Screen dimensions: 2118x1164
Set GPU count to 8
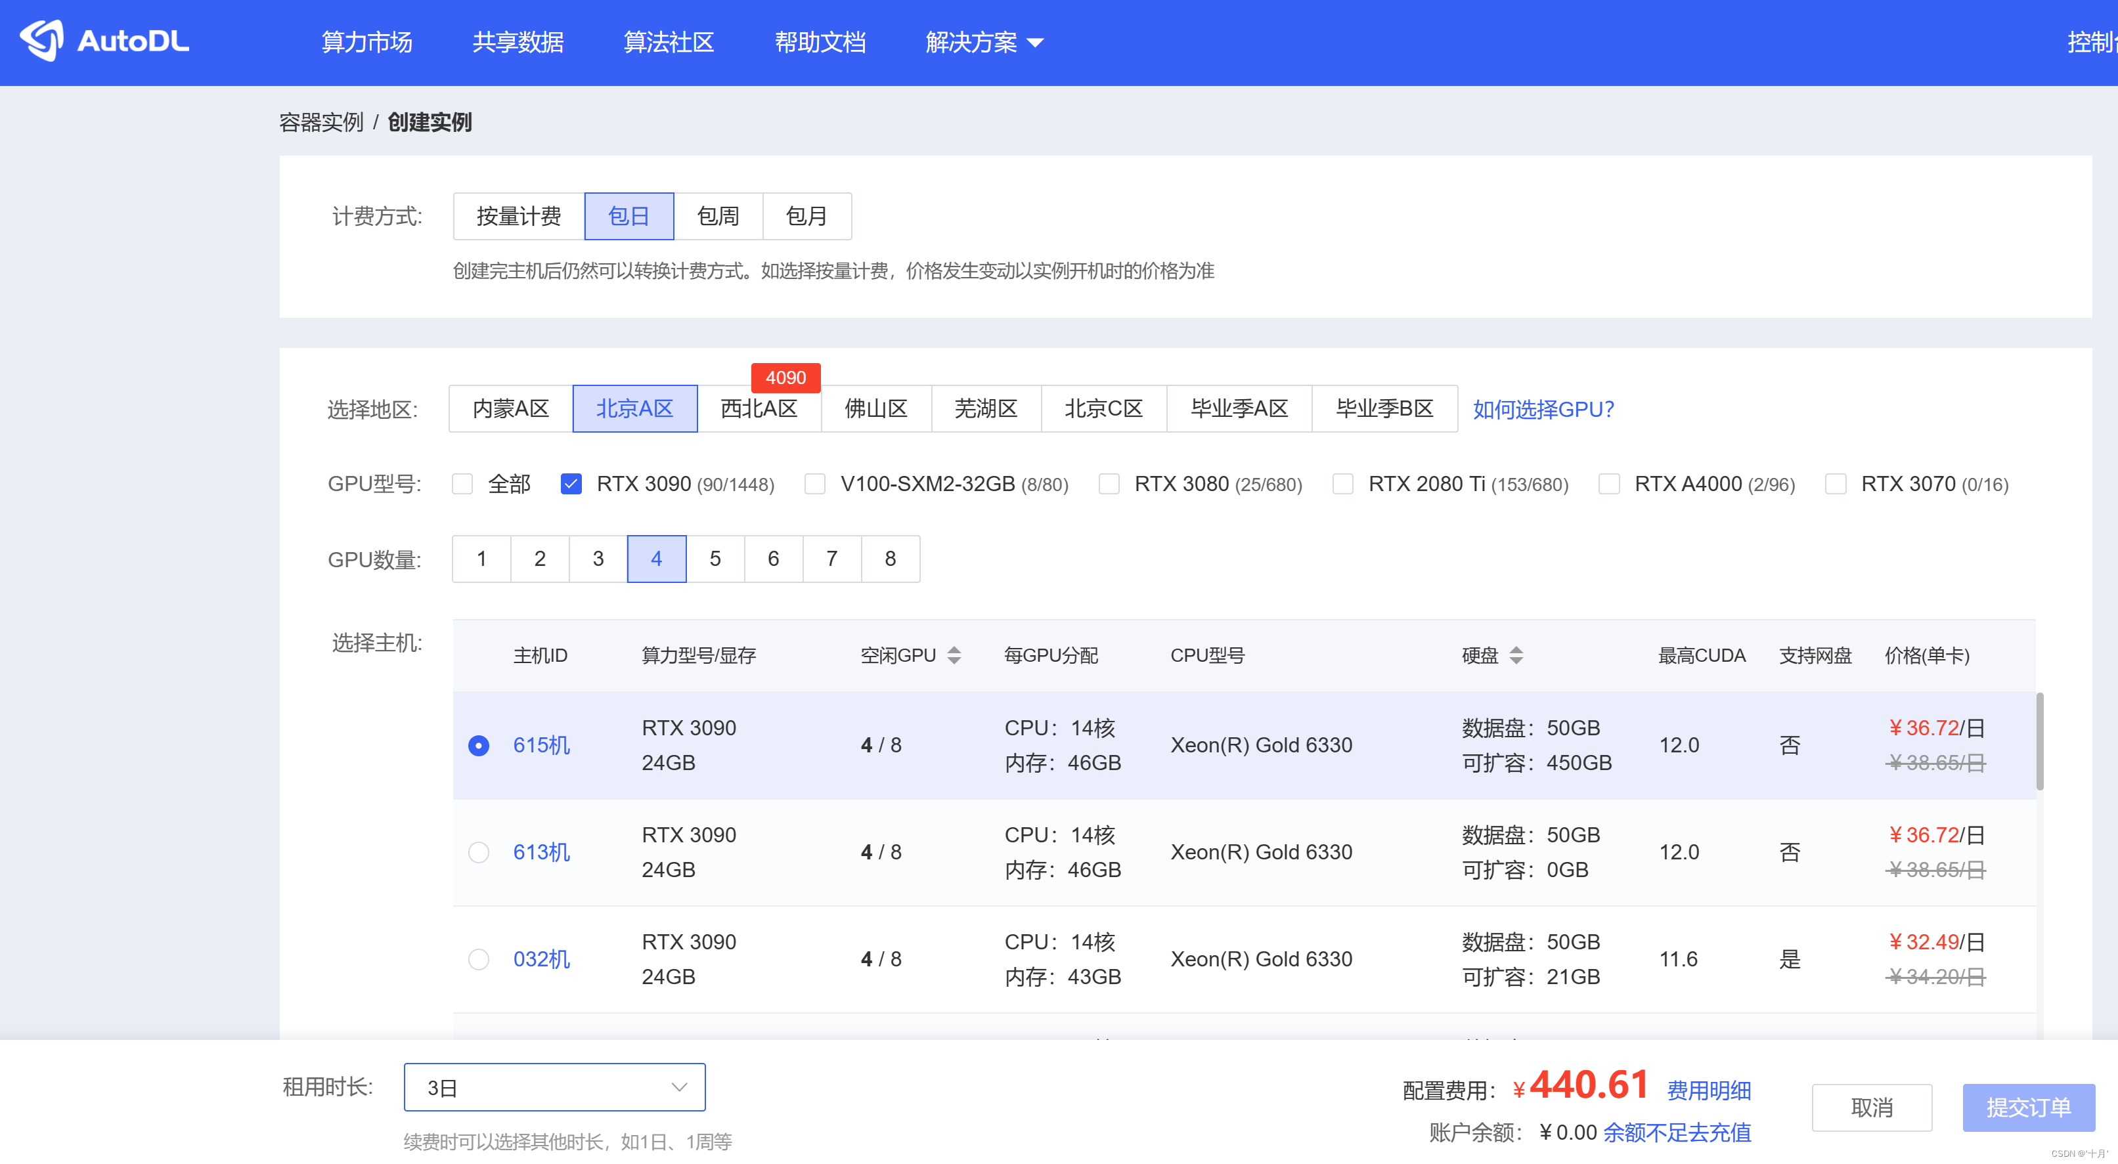click(x=890, y=559)
